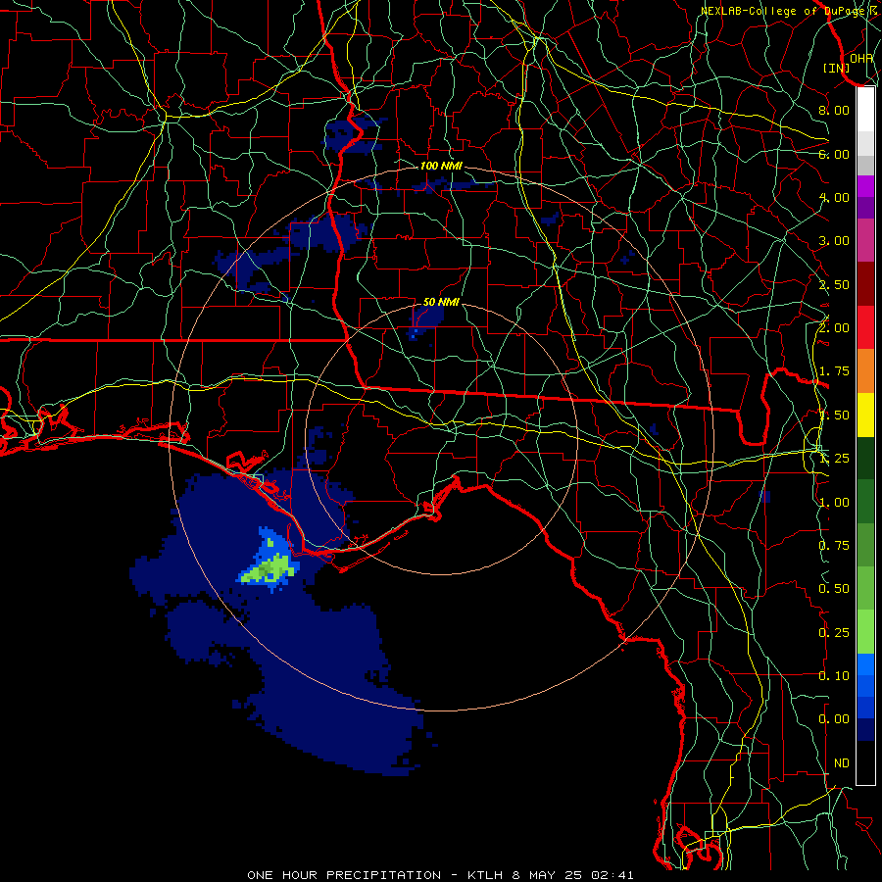Select the orange legend color swatch
Viewport: 882px width, 882px height.
tap(865, 371)
